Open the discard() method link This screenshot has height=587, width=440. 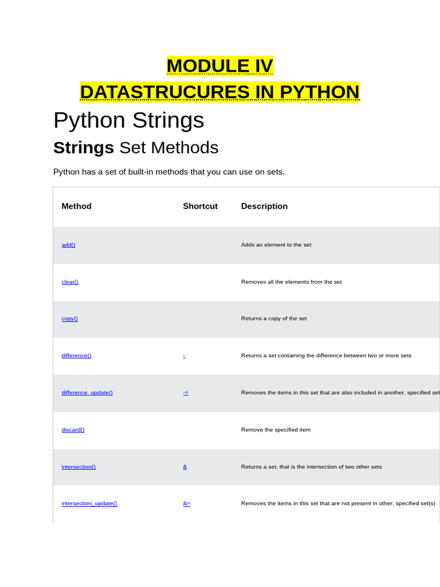[x=73, y=429]
